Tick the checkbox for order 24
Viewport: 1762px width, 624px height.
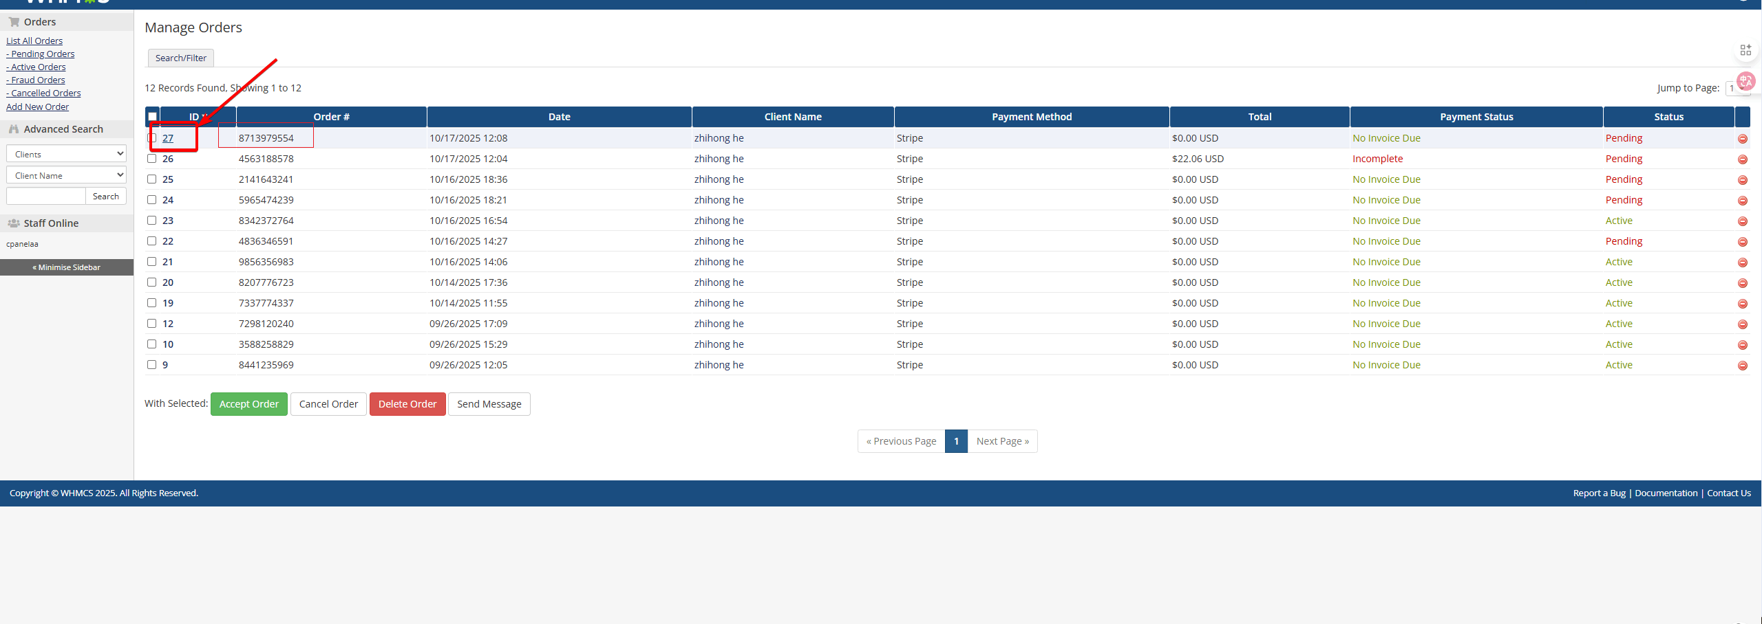coord(151,200)
